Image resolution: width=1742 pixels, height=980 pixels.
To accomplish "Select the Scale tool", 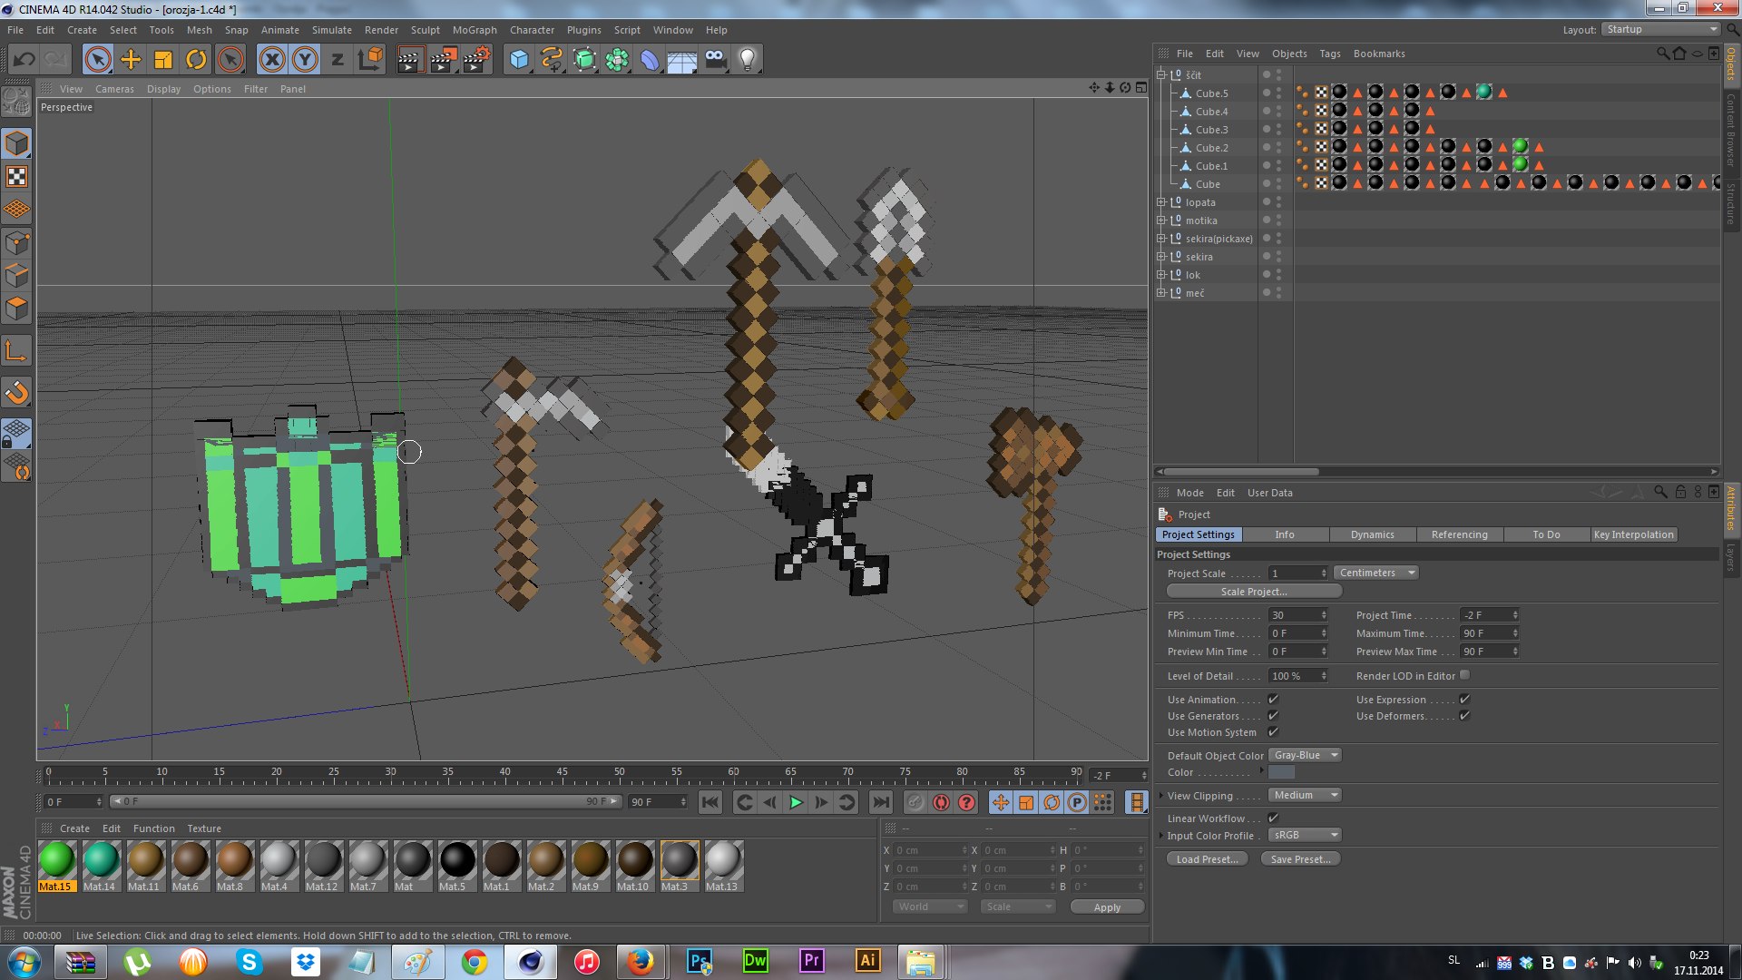I will (163, 60).
